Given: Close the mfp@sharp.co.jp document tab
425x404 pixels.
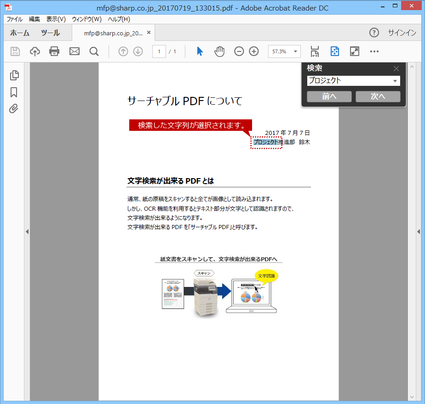Looking at the screenshot, I should point(149,33).
